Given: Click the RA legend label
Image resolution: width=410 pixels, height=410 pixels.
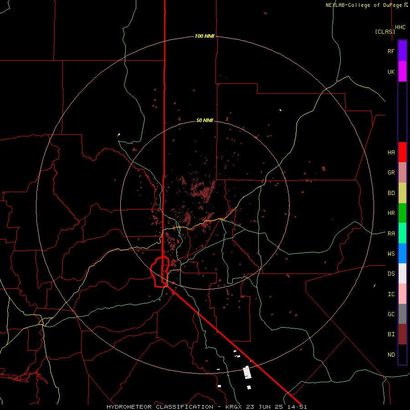Looking at the screenshot, I should pos(391,234).
